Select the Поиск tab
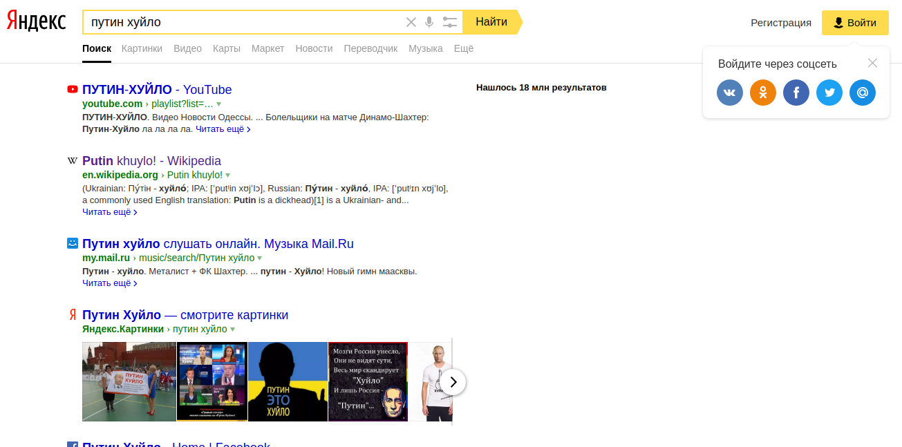Viewport: 902px width, 447px height. (x=97, y=48)
